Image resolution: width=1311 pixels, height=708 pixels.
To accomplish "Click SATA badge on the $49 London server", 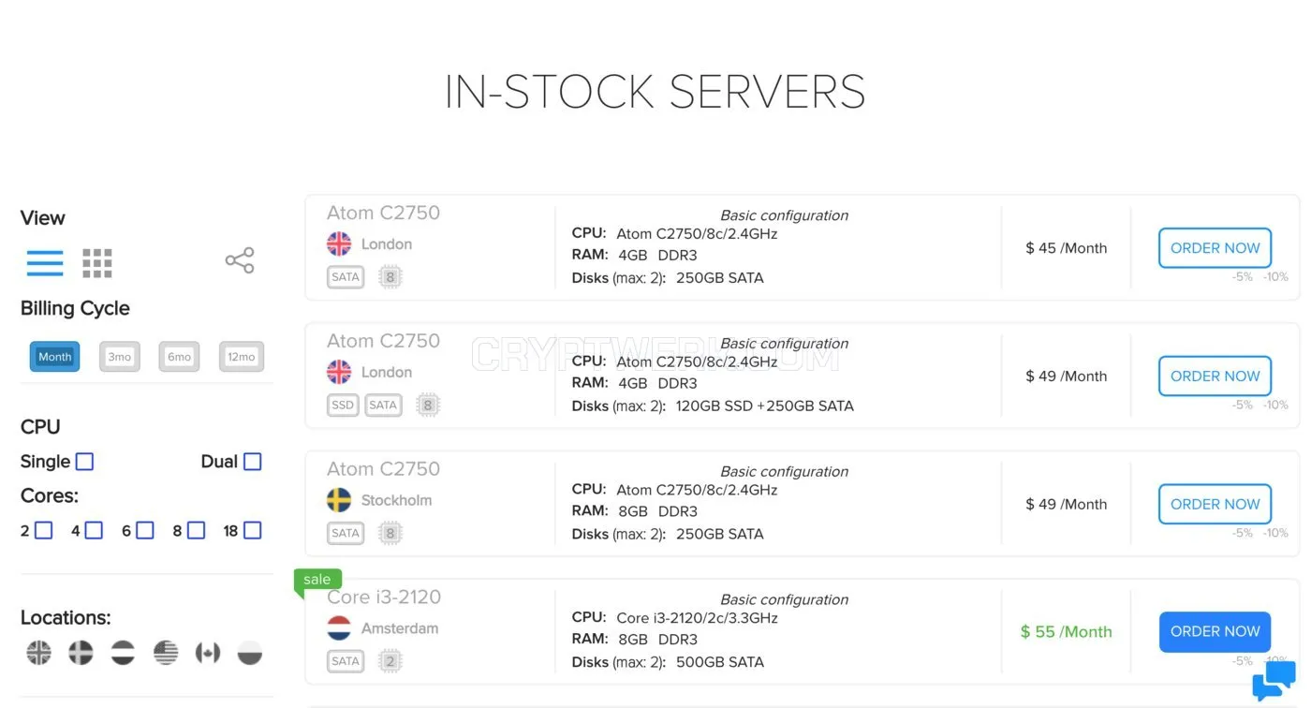I will [x=383, y=405].
